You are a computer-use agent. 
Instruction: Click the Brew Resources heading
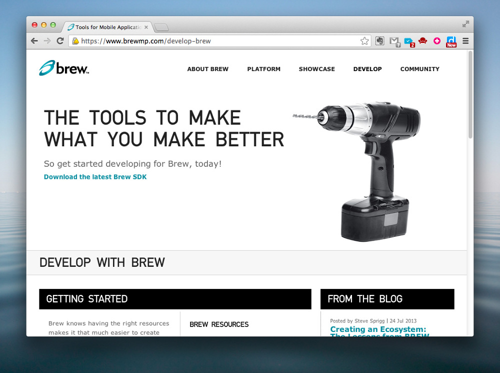[x=219, y=324]
